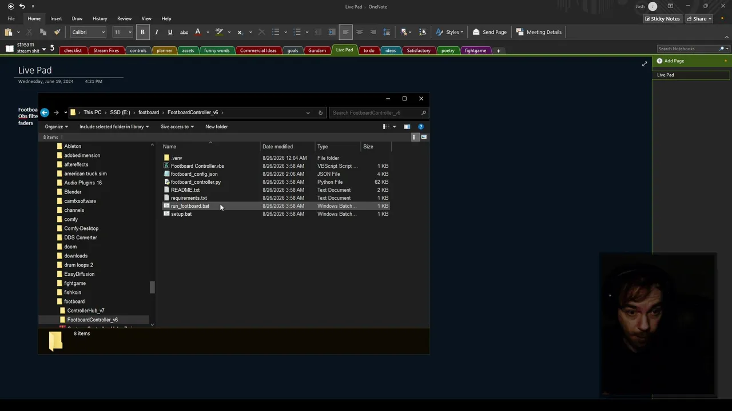
Task: Switch Explorer to large icons layout
Action: click(424, 137)
